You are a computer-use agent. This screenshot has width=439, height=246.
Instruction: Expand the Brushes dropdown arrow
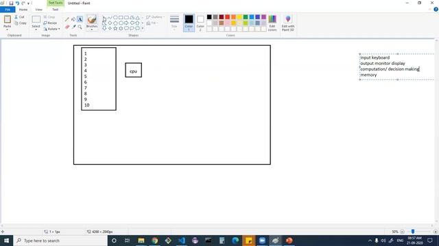92,29
